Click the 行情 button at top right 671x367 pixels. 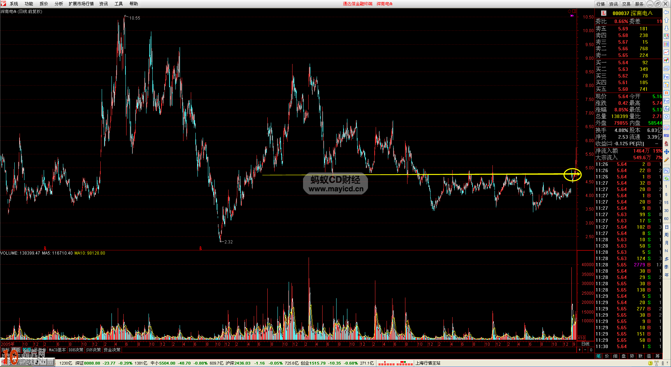(601, 4)
